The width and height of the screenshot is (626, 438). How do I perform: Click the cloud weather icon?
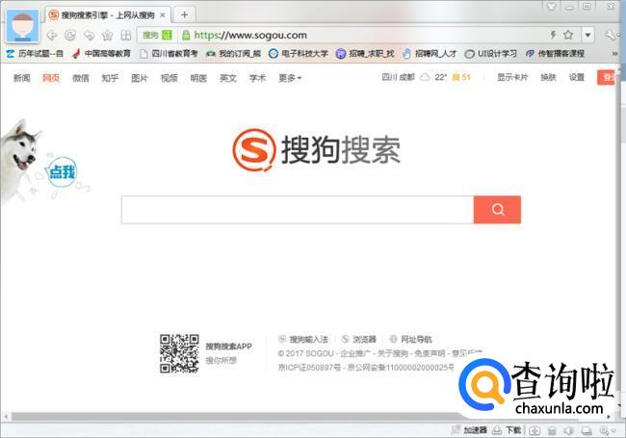coord(425,77)
